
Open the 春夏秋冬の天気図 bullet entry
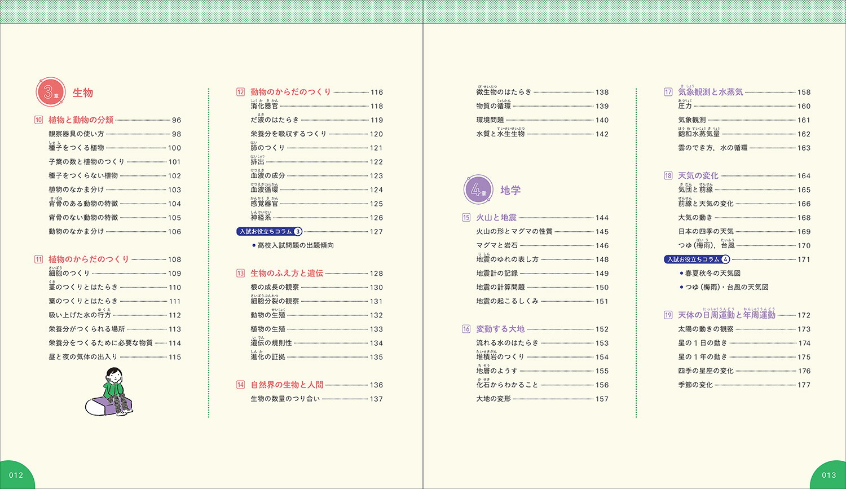(x=712, y=273)
